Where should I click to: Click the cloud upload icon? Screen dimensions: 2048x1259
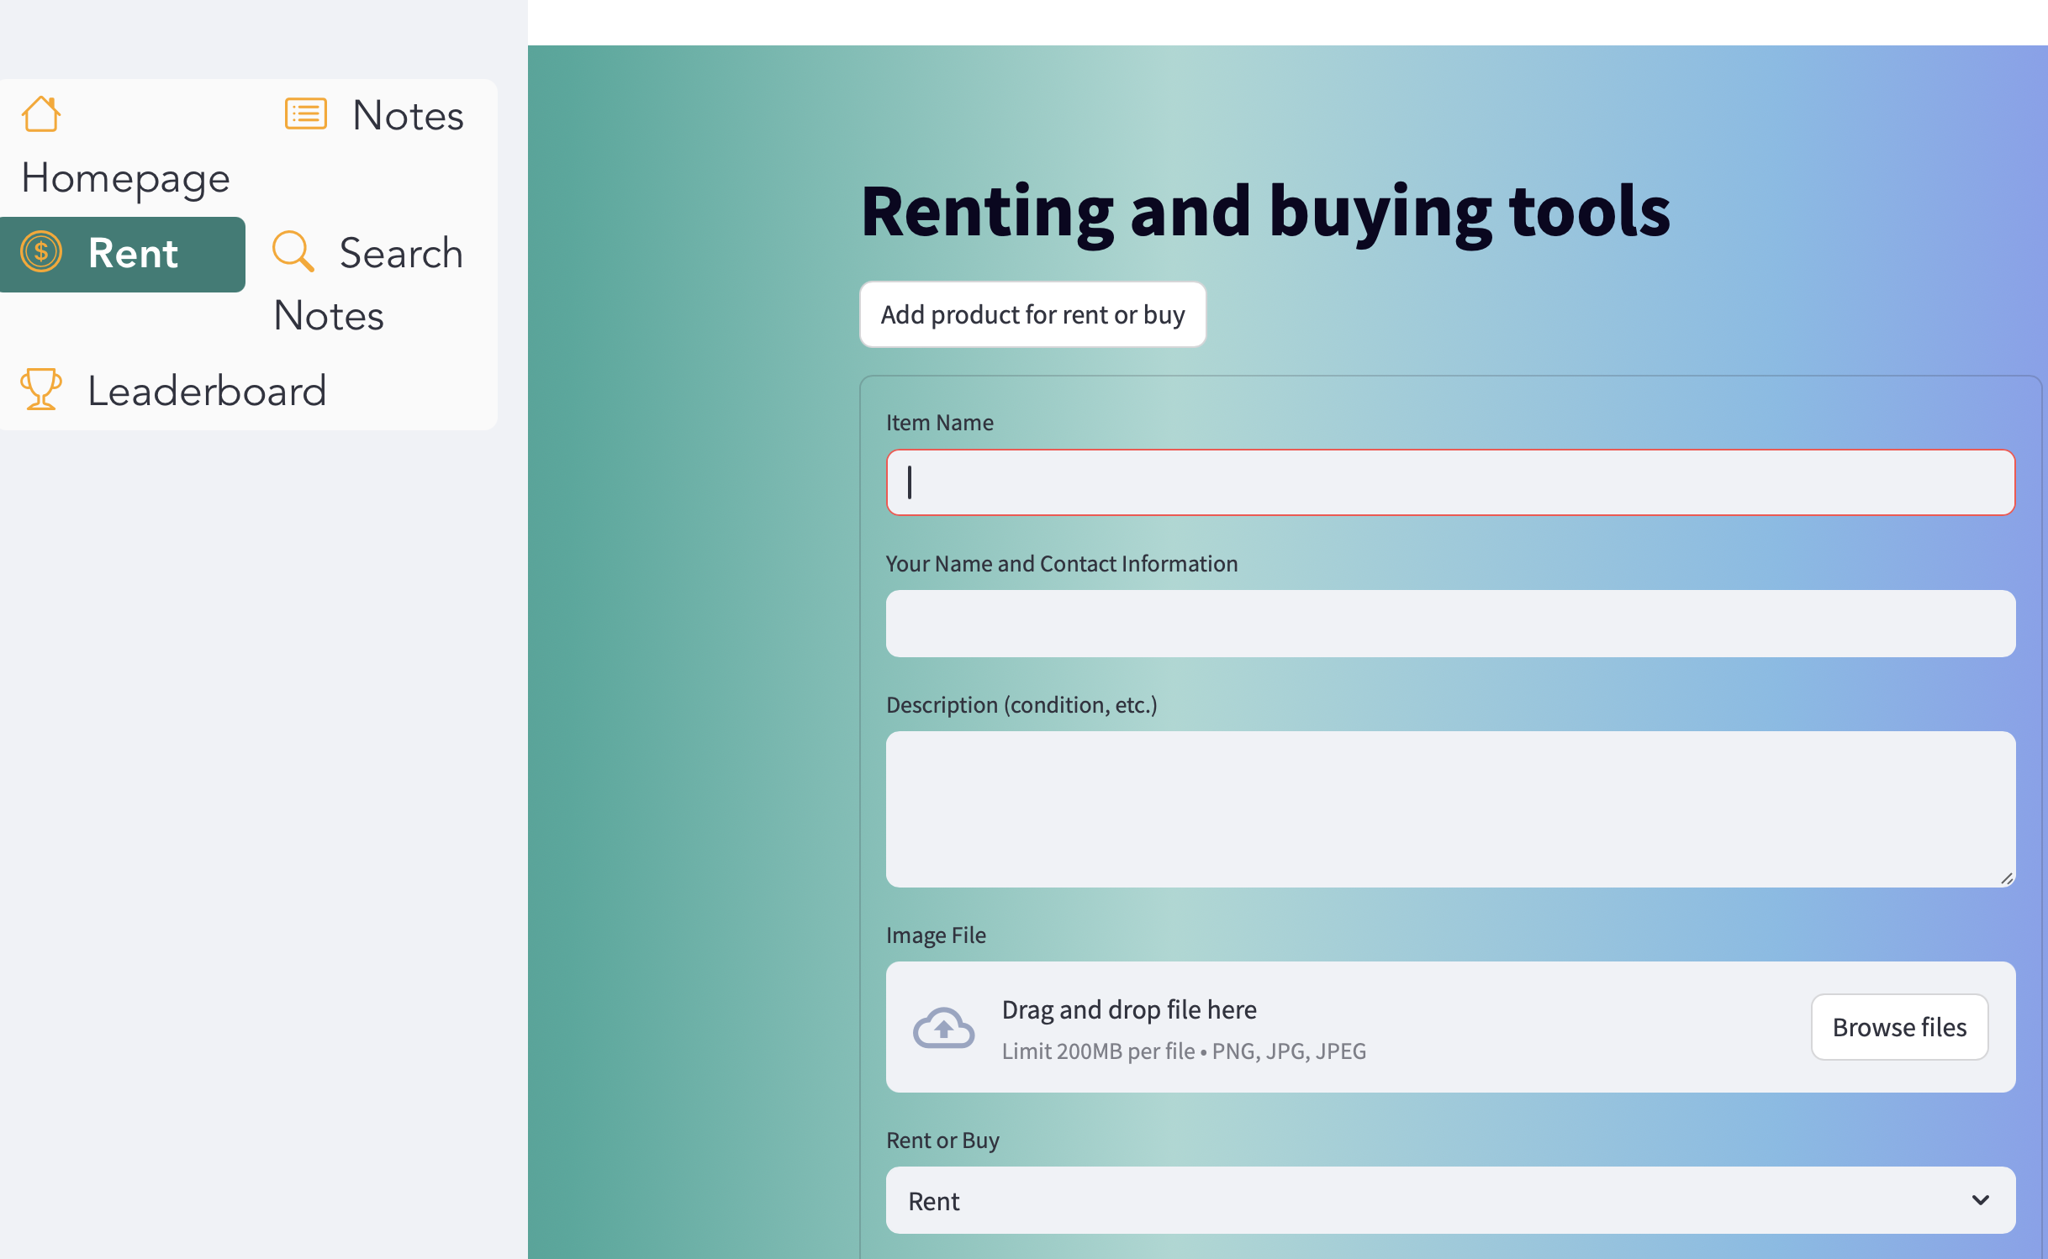[x=943, y=1027]
